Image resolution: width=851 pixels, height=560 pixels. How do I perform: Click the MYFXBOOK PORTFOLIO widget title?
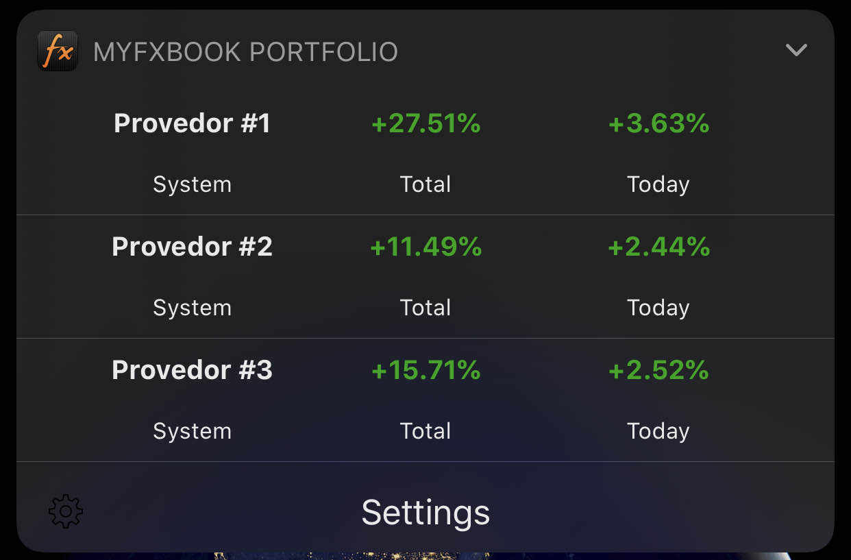[x=245, y=52]
